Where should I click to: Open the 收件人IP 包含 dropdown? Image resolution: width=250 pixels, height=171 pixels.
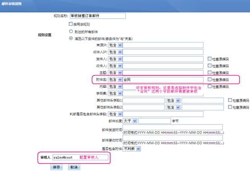[115, 52]
